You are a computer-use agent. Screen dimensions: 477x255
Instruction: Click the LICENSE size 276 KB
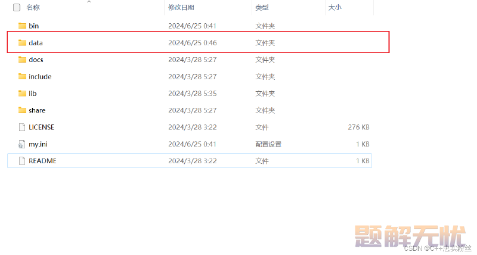click(x=359, y=127)
